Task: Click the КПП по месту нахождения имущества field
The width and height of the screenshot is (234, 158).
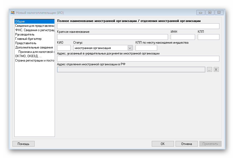Action: (146, 48)
